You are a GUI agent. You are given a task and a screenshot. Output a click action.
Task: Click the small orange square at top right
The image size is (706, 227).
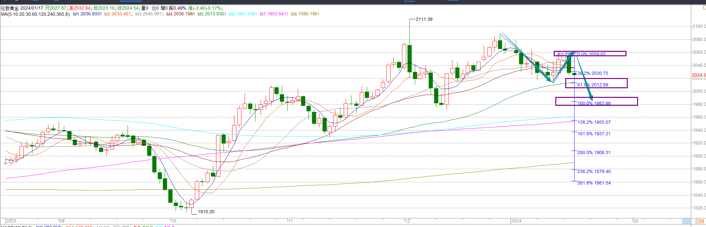(x=704, y=8)
